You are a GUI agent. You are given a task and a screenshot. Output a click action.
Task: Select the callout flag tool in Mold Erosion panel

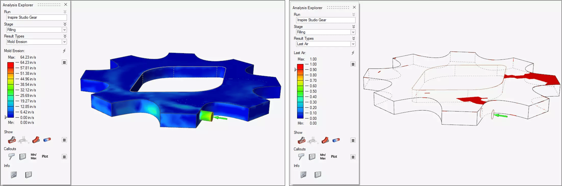click(x=11, y=156)
